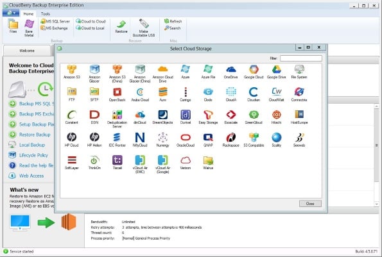Select SoftLayer storage provider
The width and height of the screenshot is (382, 257).
[x=72, y=162]
